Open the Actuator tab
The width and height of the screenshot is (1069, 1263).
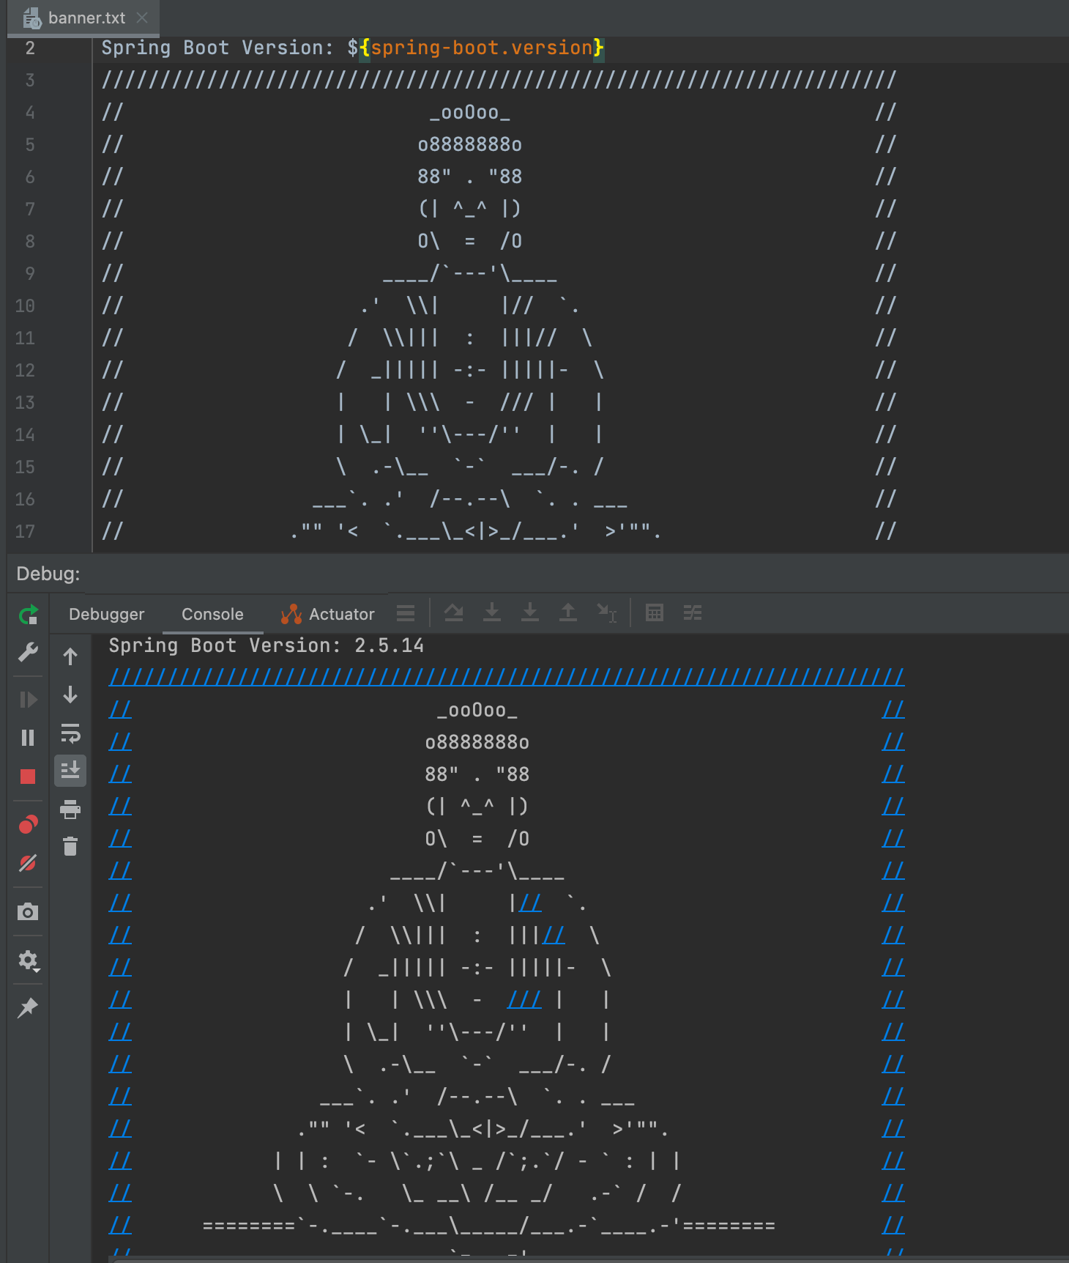coord(328,614)
